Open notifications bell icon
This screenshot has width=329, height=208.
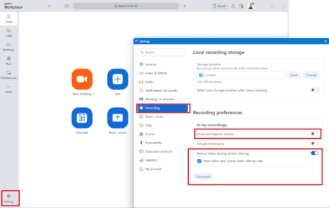click(233, 6)
